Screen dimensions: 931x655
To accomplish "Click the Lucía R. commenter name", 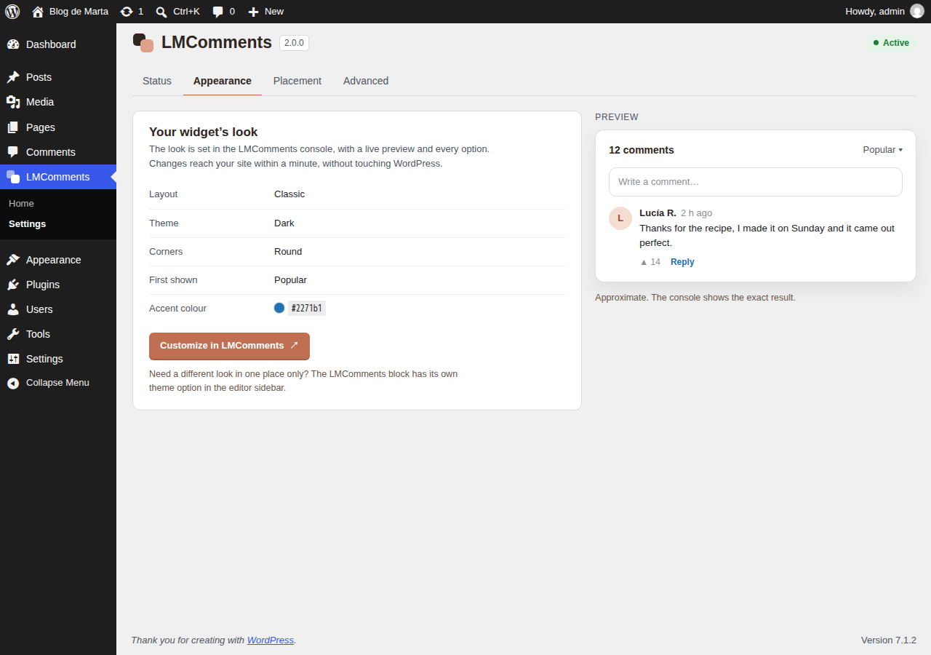I will [658, 213].
